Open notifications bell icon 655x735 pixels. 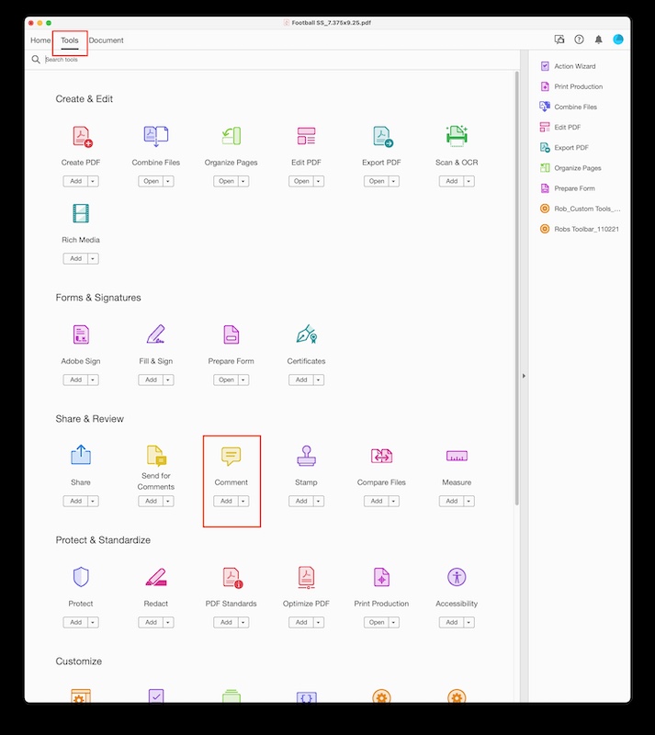click(x=599, y=40)
